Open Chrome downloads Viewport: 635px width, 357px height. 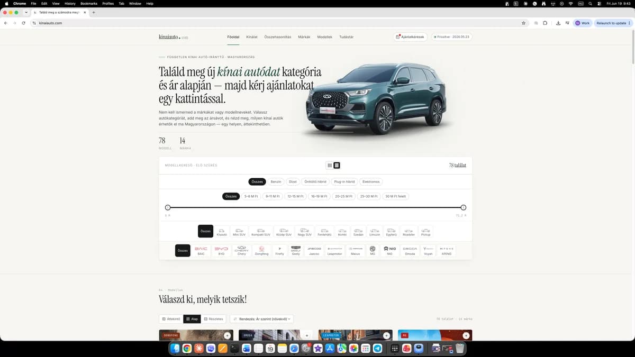pos(558,23)
